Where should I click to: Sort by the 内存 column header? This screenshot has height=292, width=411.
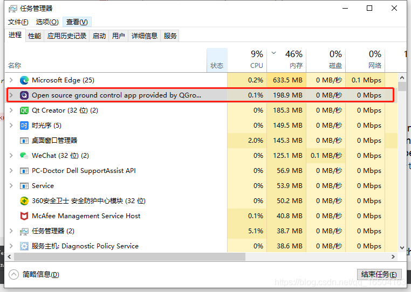[x=286, y=60]
